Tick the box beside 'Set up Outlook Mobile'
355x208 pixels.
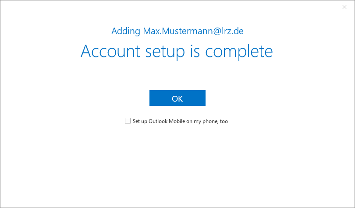[128, 121]
